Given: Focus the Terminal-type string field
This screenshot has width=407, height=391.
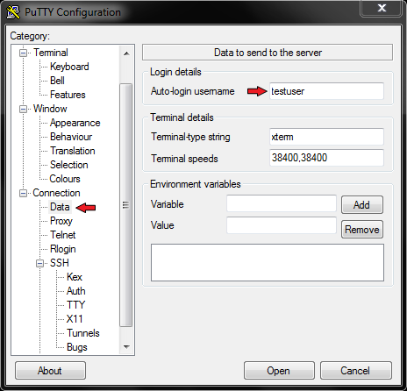Looking at the screenshot, I should tap(326, 137).
